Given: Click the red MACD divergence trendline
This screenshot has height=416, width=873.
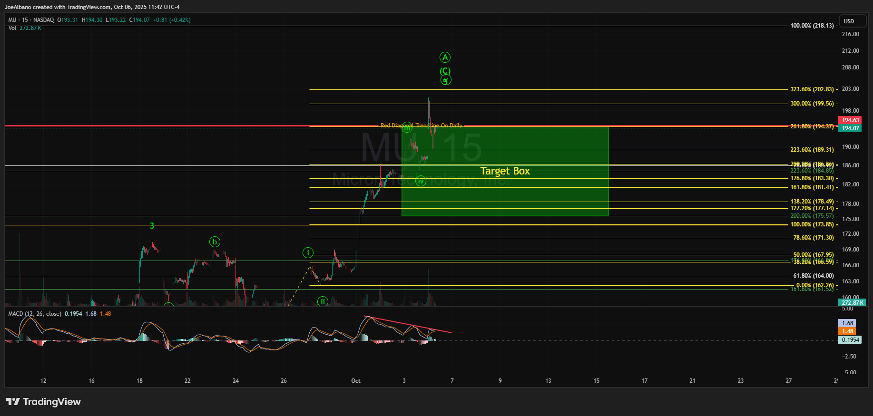Looking at the screenshot, I should point(407,324).
